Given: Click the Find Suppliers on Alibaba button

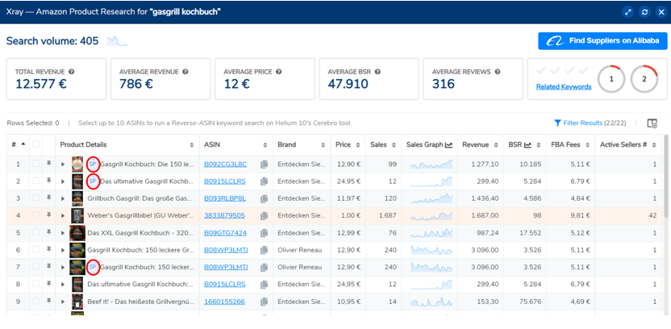Looking at the screenshot, I should click(x=602, y=41).
